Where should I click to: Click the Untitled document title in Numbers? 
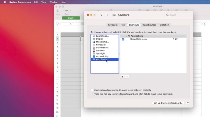pos(157,6)
